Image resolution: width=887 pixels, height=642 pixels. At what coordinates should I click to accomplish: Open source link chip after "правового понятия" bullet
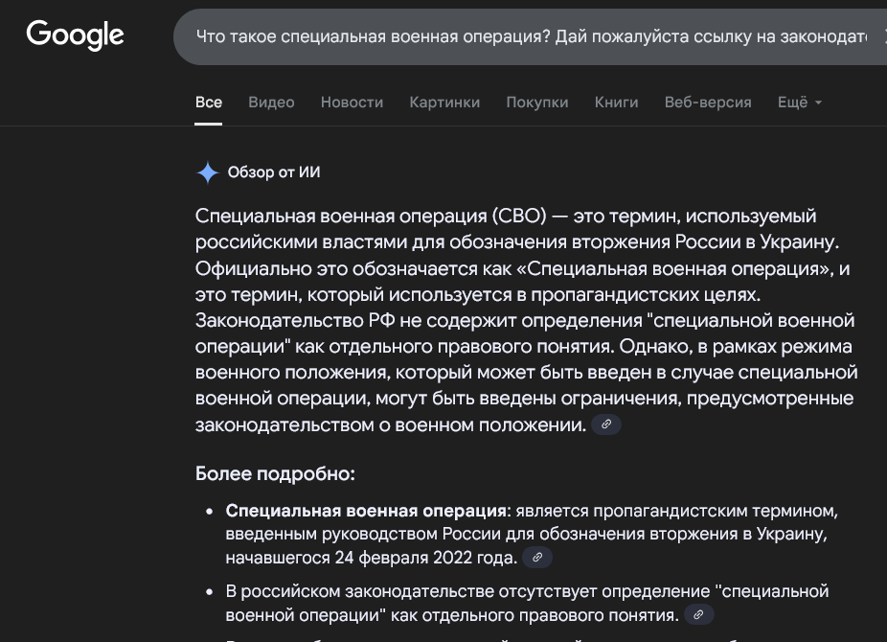(699, 615)
